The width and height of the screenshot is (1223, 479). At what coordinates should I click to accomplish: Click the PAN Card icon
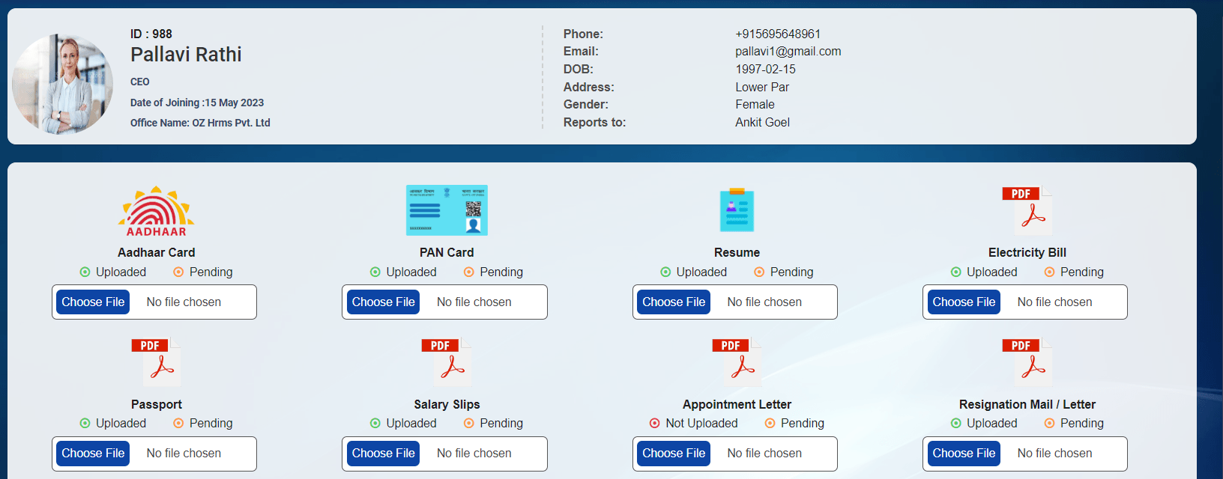click(447, 210)
